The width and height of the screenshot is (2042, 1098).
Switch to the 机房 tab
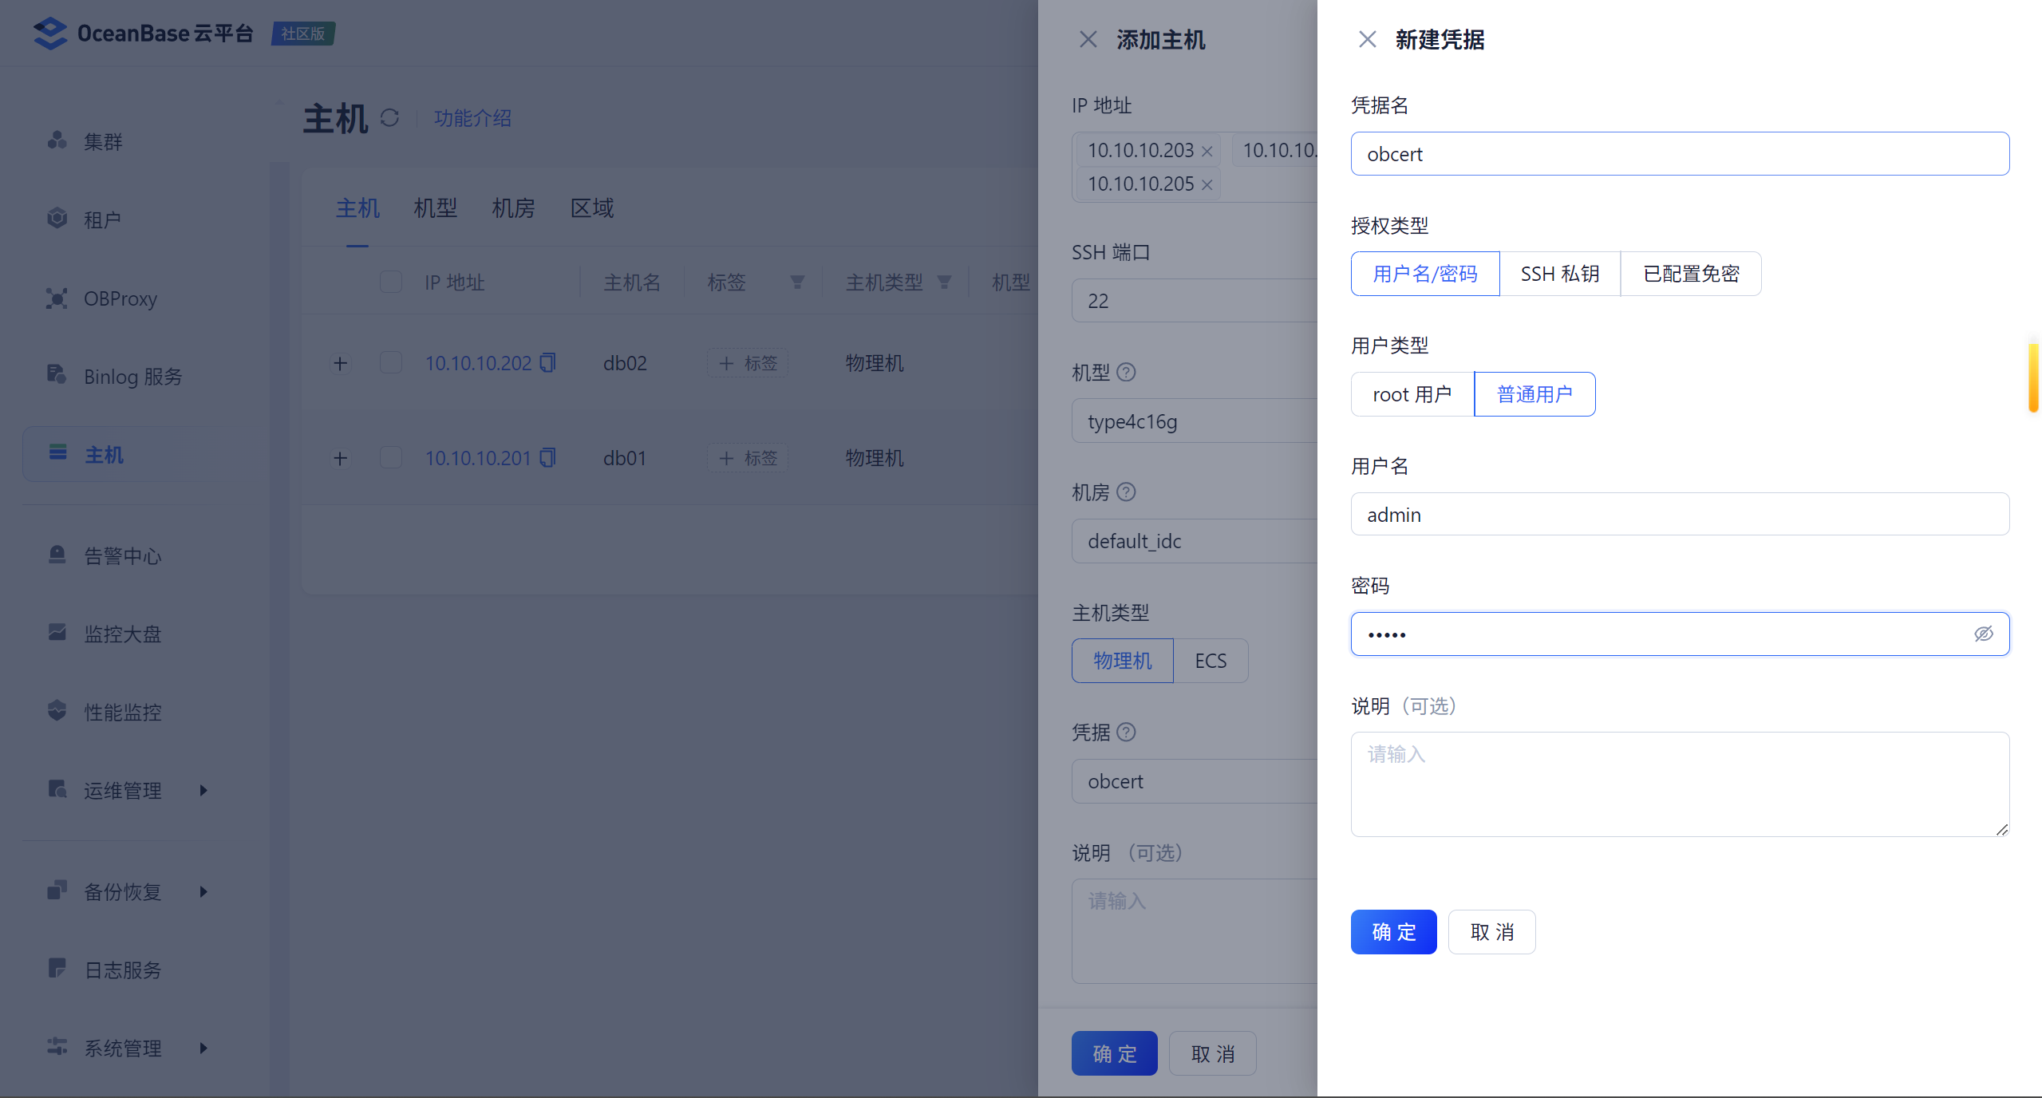512,208
